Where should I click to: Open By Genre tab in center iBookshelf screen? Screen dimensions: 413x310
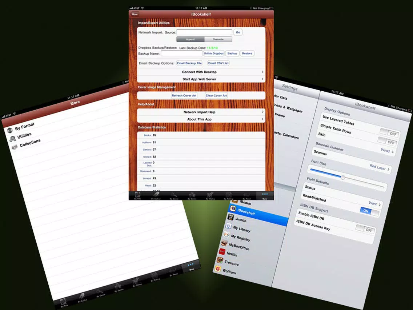(x=174, y=196)
